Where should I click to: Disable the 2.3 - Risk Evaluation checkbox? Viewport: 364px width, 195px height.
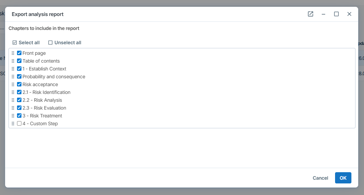point(19,108)
